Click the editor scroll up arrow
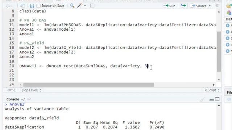 (x=219, y=12)
